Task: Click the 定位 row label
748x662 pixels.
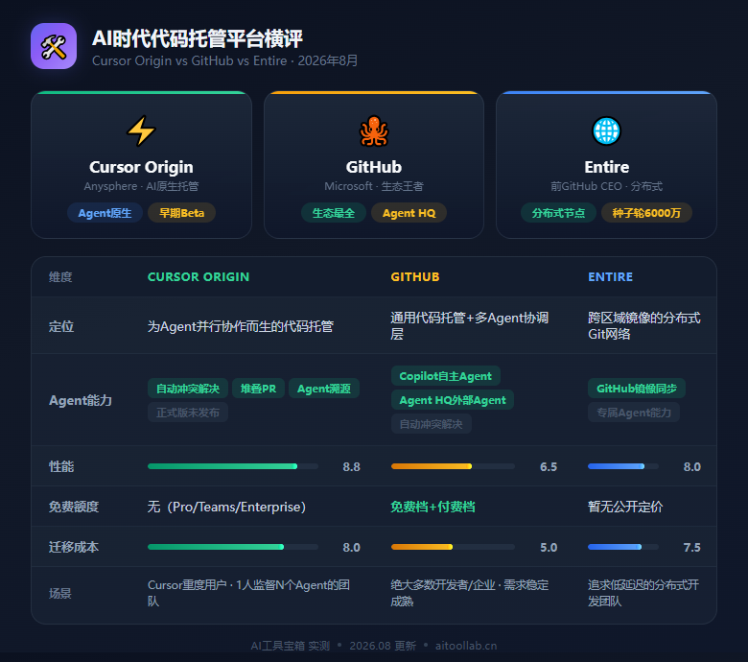Action: point(61,326)
